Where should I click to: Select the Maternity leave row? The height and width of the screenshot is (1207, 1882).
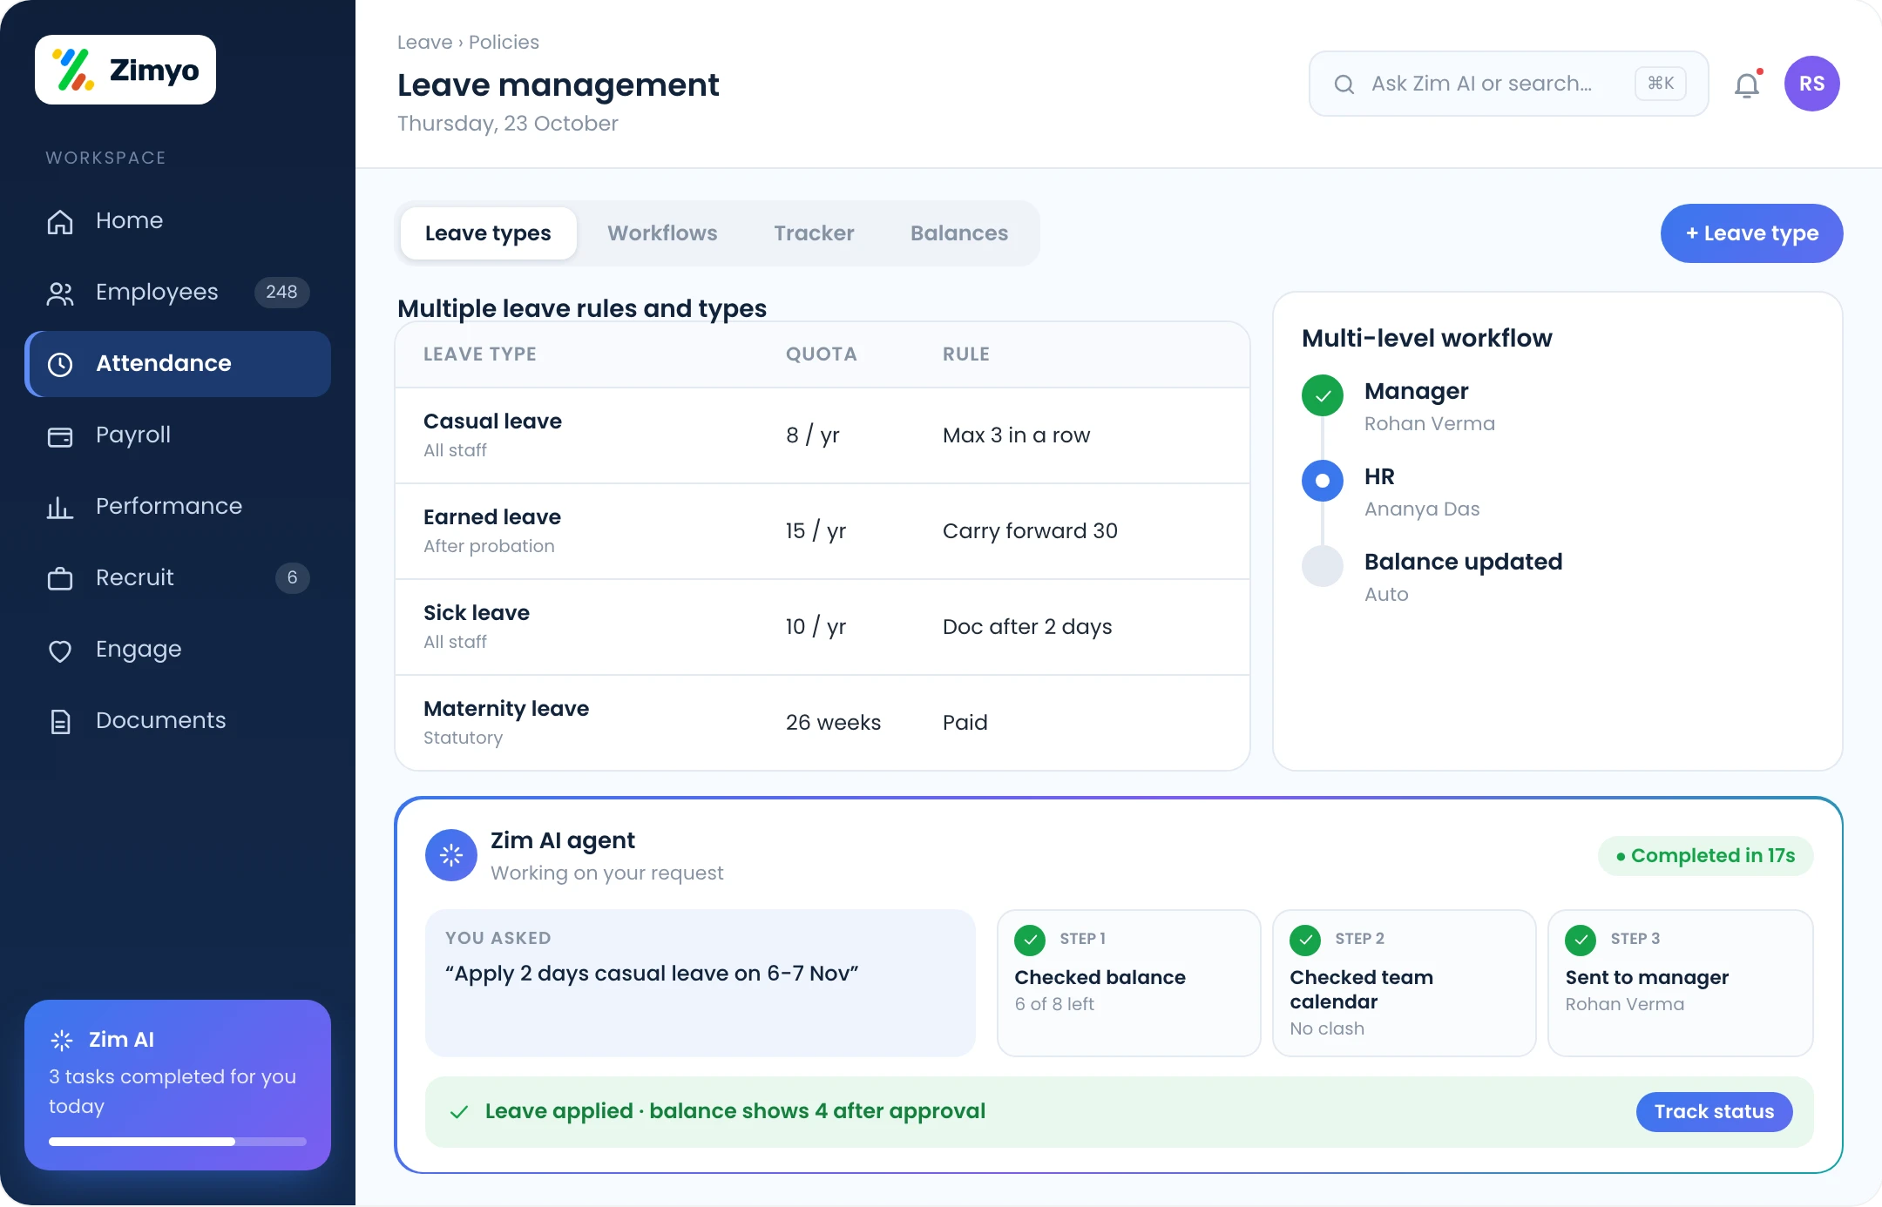click(x=823, y=723)
